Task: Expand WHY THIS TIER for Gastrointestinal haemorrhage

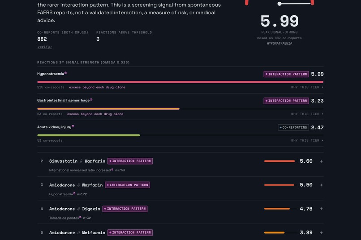Action: [x=307, y=114]
